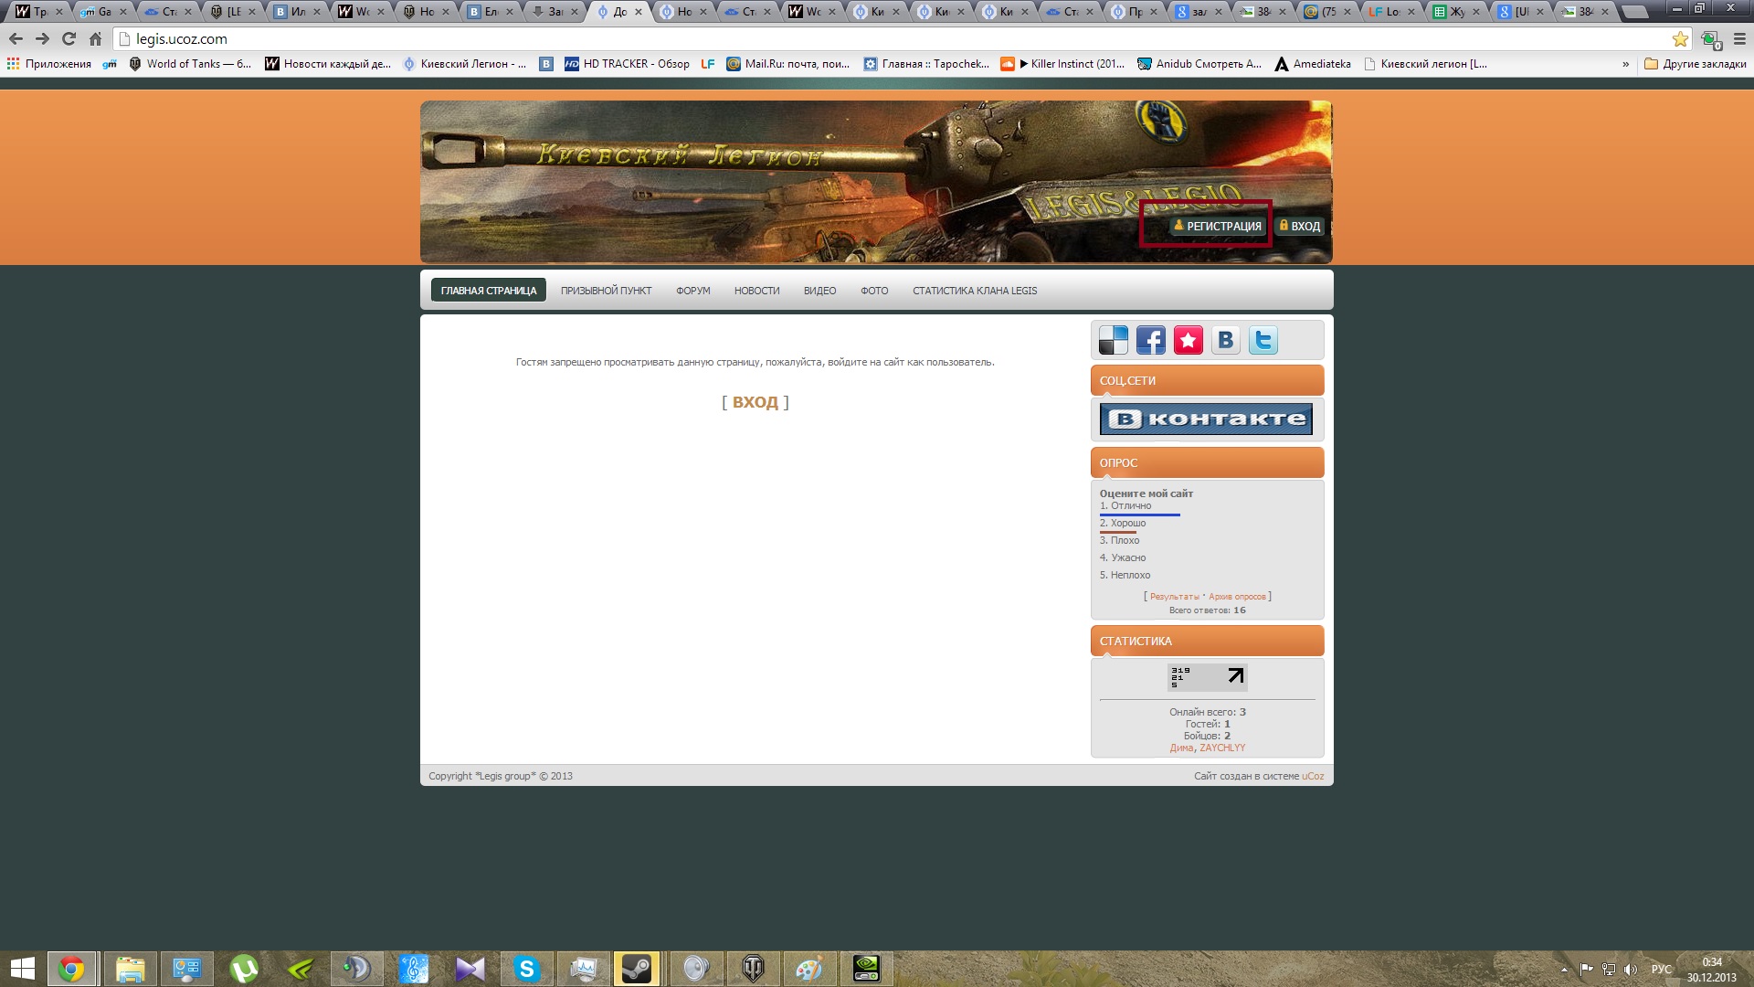This screenshot has height=987, width=1754.
Task: Click the browser Back arrow
Action: pos(16,39)
